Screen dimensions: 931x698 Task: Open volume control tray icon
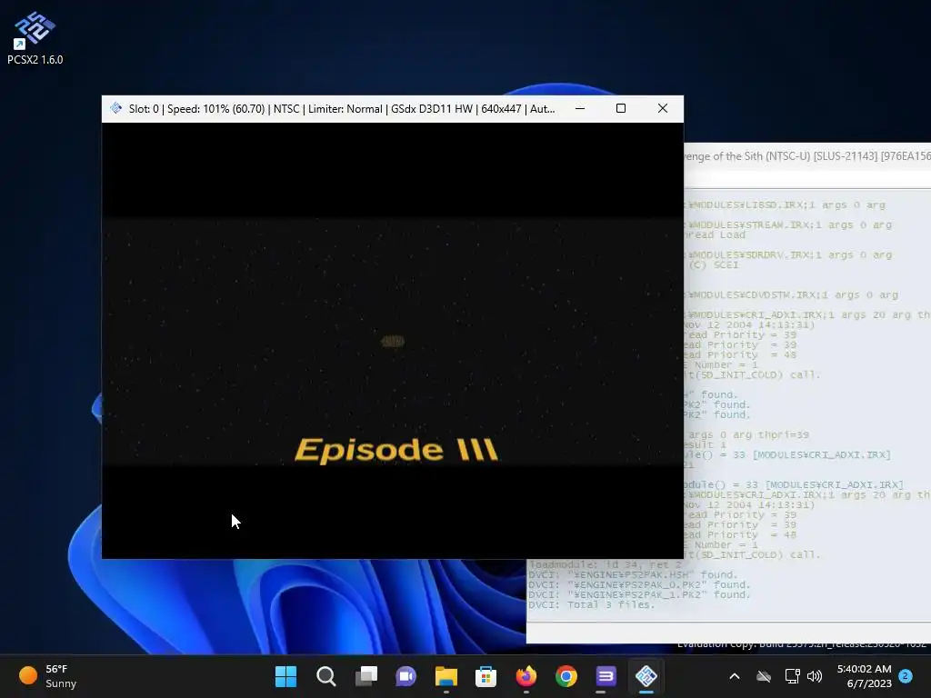click(815, 676)
